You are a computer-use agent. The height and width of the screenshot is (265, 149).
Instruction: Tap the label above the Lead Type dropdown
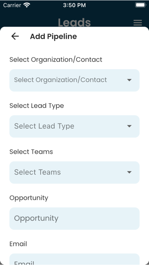[x=36, y=106]
